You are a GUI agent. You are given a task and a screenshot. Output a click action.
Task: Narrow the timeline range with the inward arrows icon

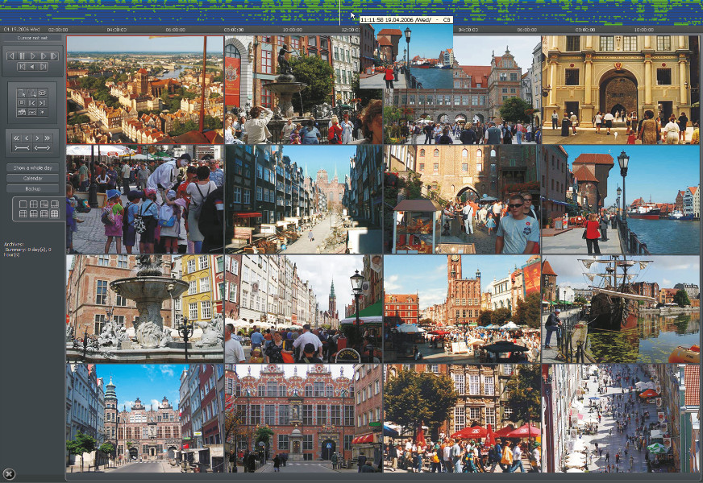[22, 148]
